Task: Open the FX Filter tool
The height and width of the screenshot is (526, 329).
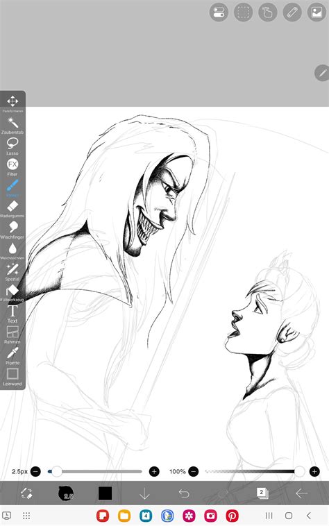Action: [12, 167]
